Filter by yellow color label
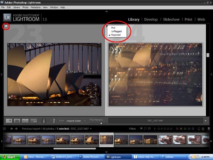Viewport: 213px width, 160px height. click(181, 129)
